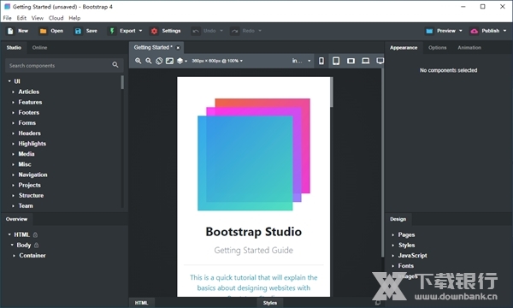Expand Styles in the Design panel

pos(393,246)
